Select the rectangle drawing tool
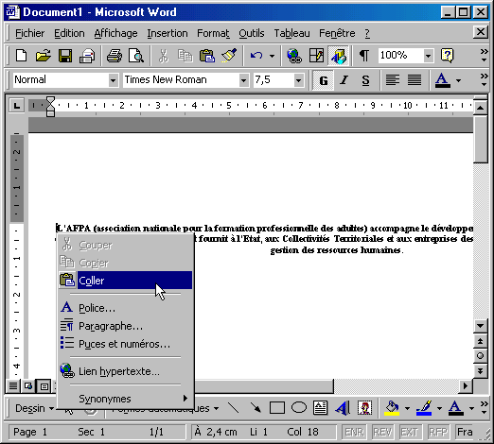Image resolution: width=494 pixels, height=444 pixels. (277, 408)
